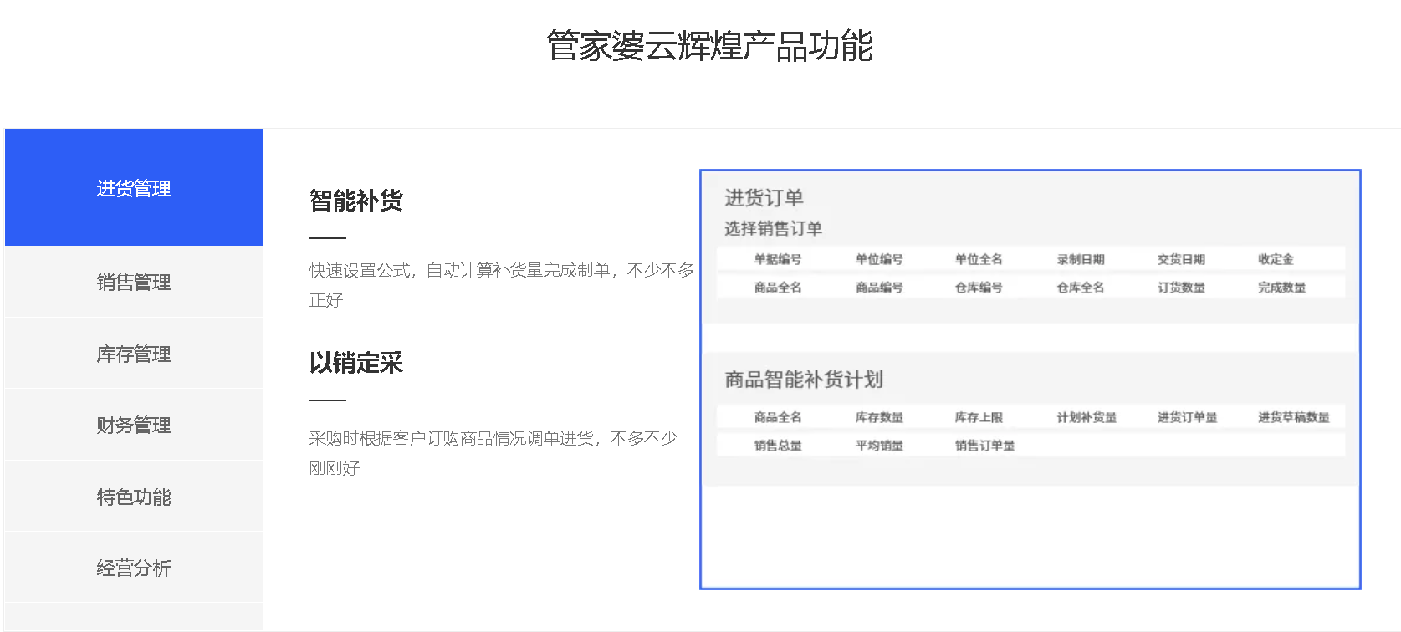Click the 管家婆云辉煌产品功能 page title
This screenshot has height=632, width=1401.
pos(709,46)
